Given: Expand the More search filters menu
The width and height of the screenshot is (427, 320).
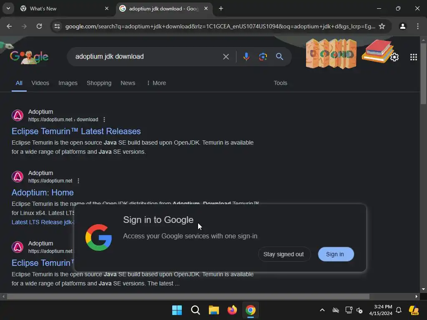Looking at the screenshot, I should [156, 83].
